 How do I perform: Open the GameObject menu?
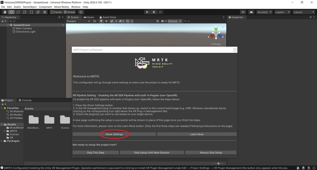coord(30,7)
